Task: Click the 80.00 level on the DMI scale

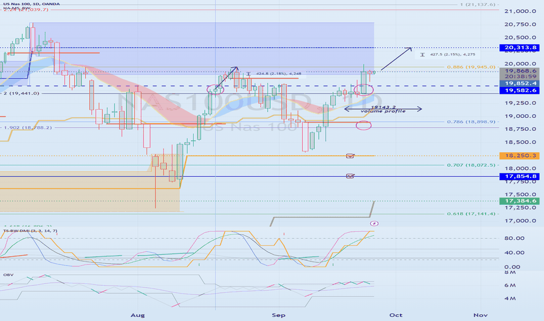Action: (514, 238)
